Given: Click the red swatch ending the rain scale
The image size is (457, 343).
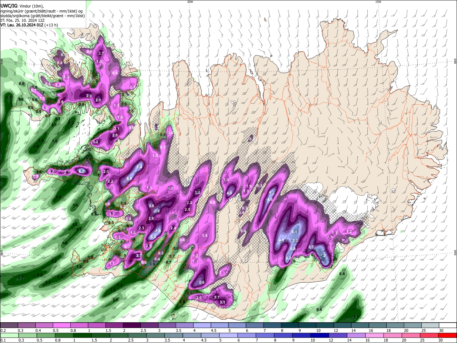Looking at the screenshot, I should click(x=448, y=335).
